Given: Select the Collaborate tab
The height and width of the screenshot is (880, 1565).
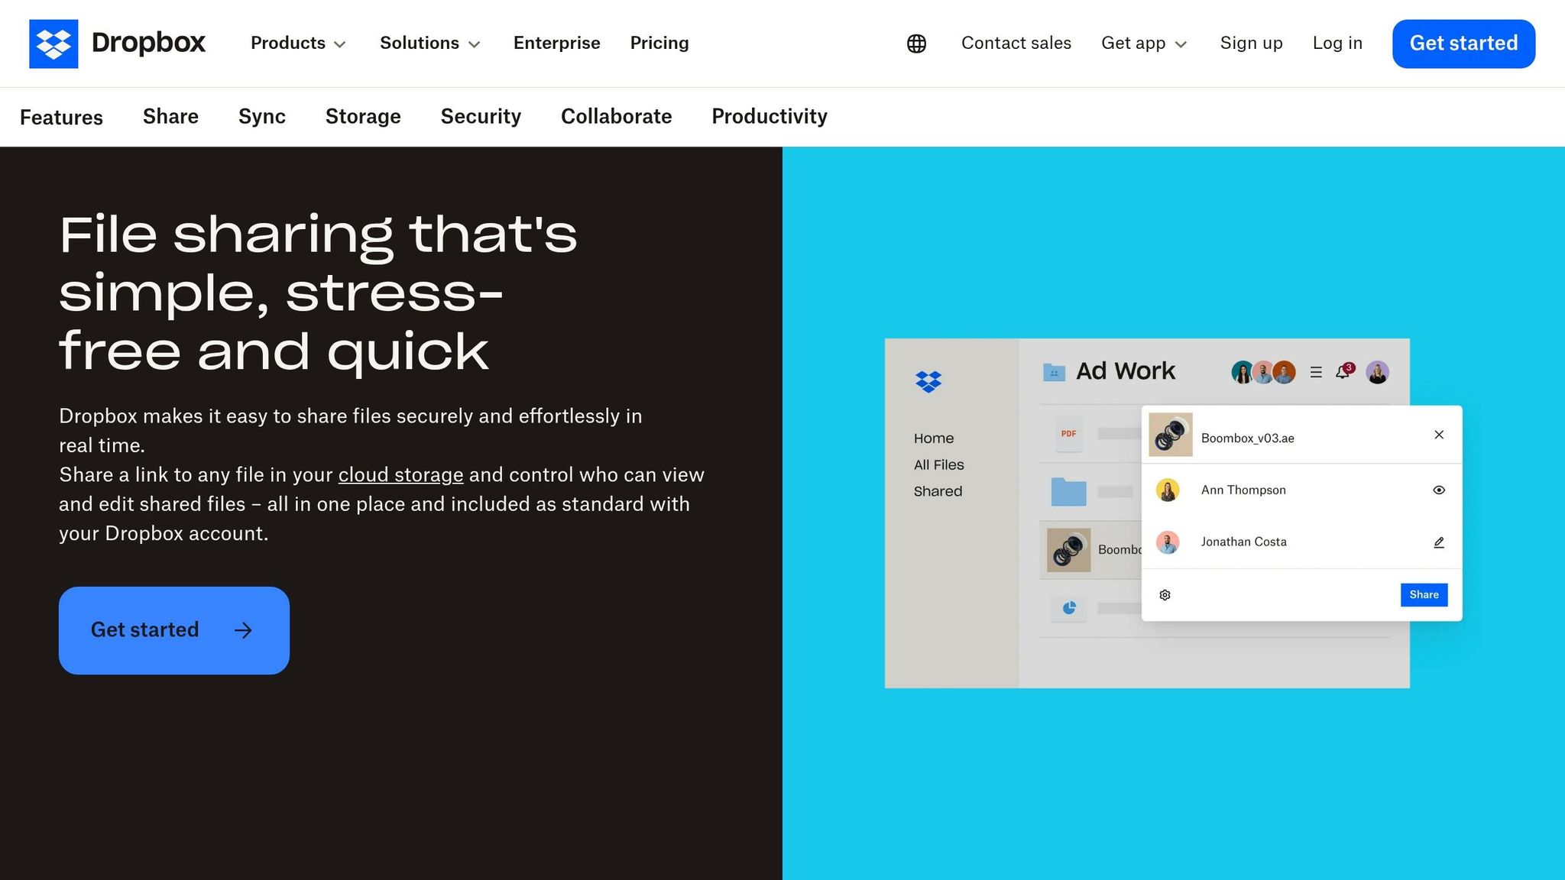Looking at the screenshot, I should pyautogui.click(x=617, y=116).
